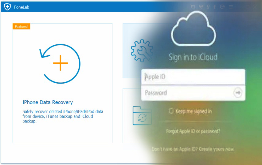Click the folder backup and restore icon
The height and width of the screenshot is (165, 262).
142,116
